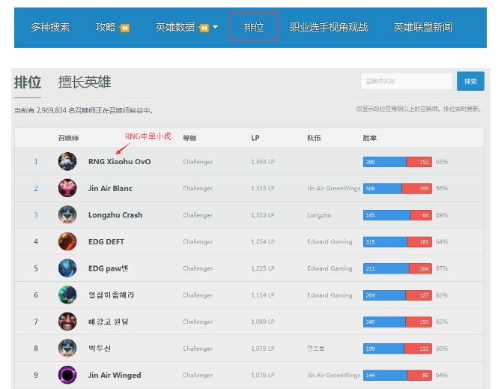This screenshot has height=389, width=504.
Task: Expand the 英雄数据 dropdown arrow
Action: pyautogui.click(x=216, y=27)
